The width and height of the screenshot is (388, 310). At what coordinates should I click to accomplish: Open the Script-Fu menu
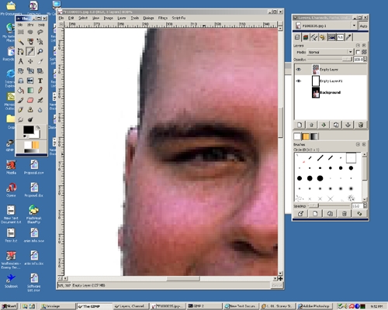(178, 18)
